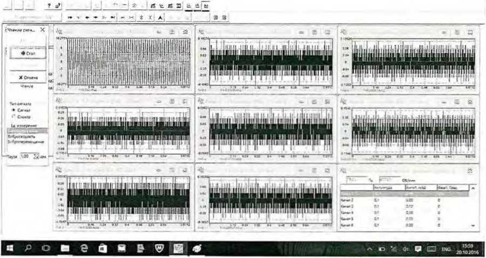Click the ENG language indicator in tray
This screenshot has height=258, width=486.
click(x=447, y=250)
